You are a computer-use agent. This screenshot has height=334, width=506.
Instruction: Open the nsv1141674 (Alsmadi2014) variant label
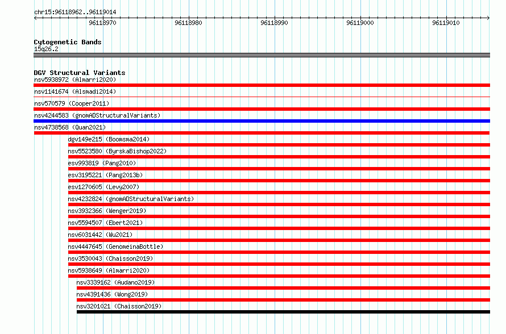pos(75,91)
